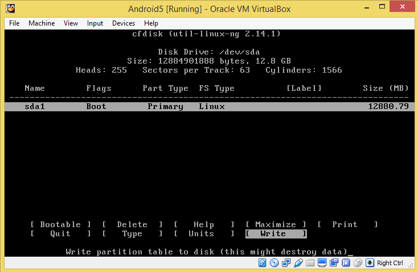The height and width of the screenshot is (272, 418).
Task: Open the shared folders status icon
Action: click(310, 263)
